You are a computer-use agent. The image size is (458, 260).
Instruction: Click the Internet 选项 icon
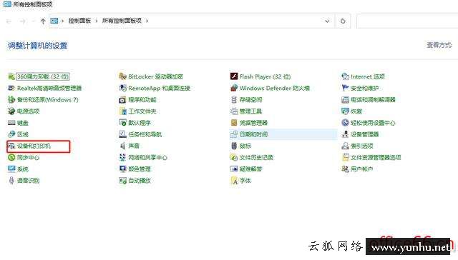345,76
